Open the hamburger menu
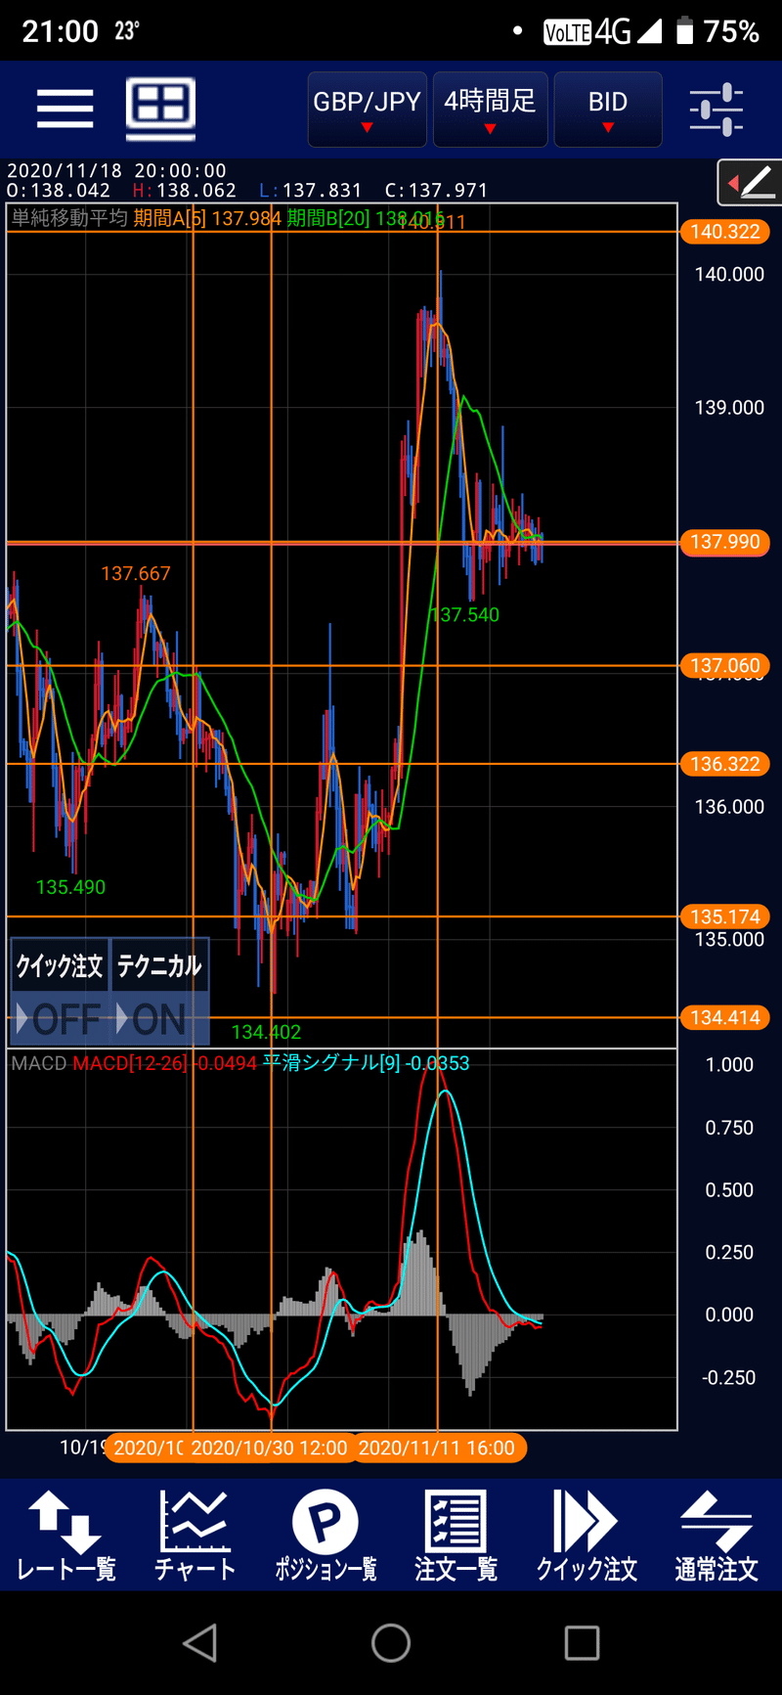Screen dimensions: 782x1695 click(x=65, y=108)
